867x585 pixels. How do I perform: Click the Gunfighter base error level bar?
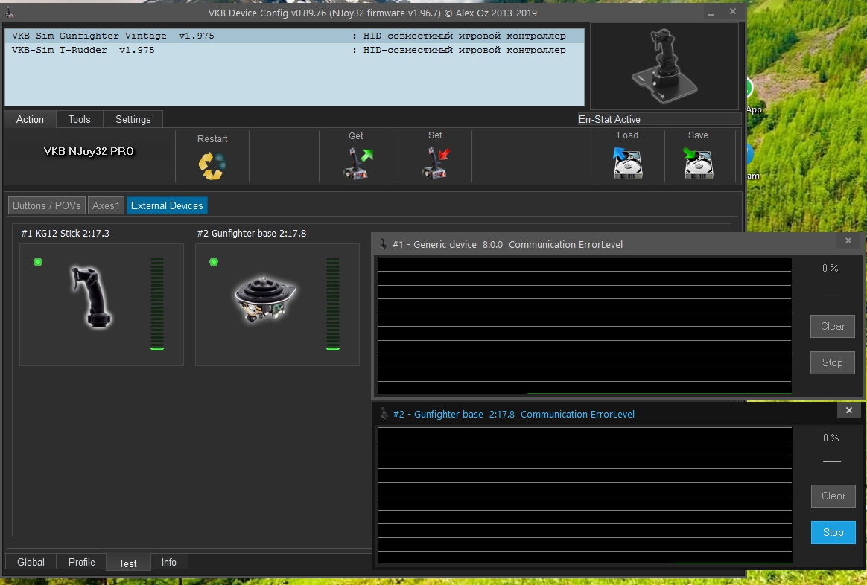point(333,304)
